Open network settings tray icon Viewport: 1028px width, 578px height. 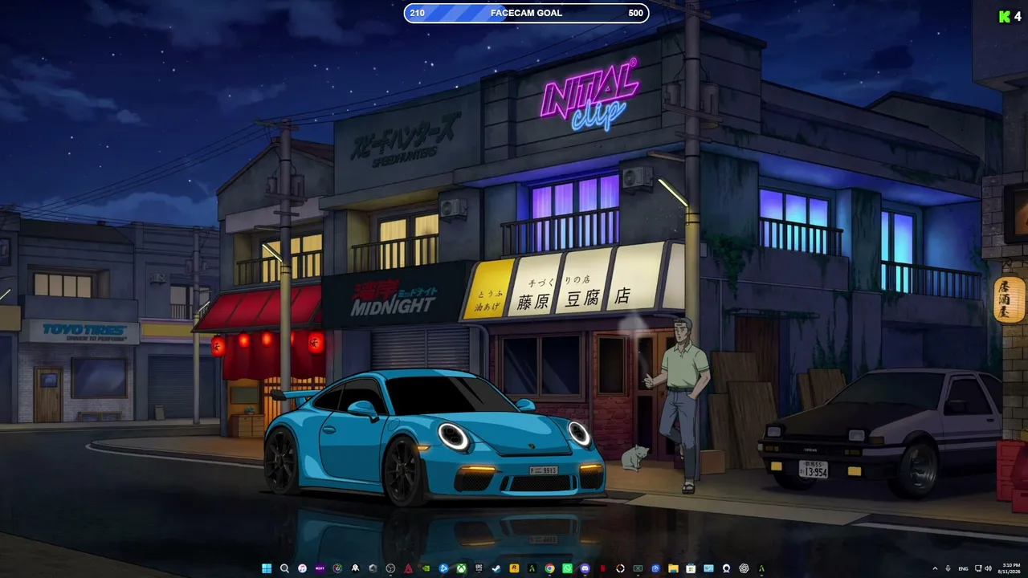(977, 568)
